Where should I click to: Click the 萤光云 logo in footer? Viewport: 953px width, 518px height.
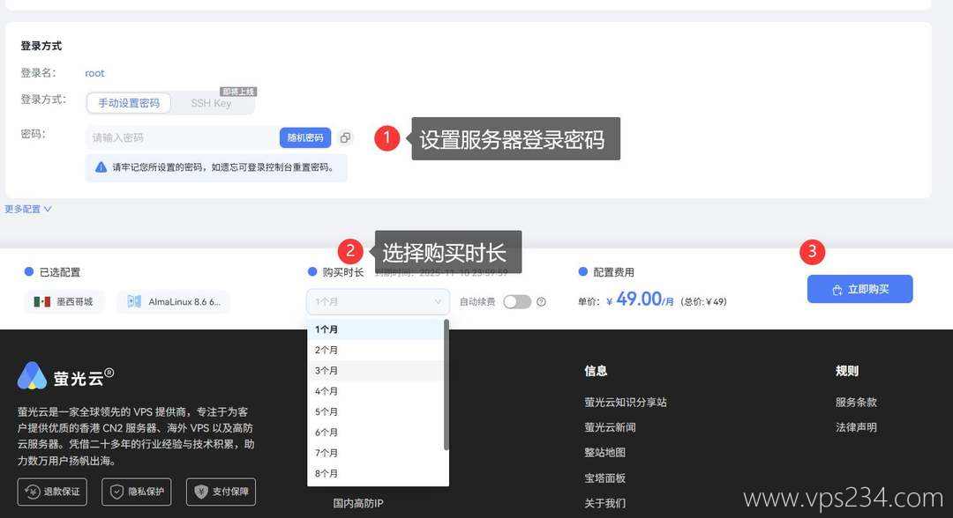click(x=65, y=376)
